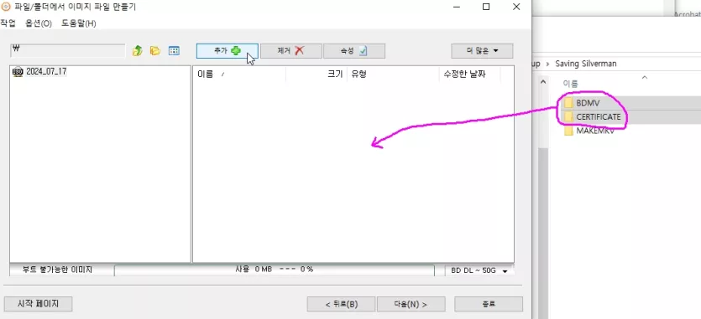The height and width of the screenshot is (319, 701).
Task: Open 속성 properties for selected item
Action: click(354, 51)
